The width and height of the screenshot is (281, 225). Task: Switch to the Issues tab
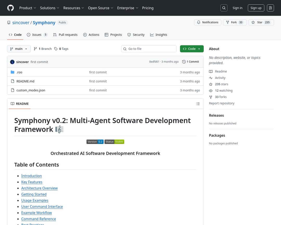click(x=37, y=35)
